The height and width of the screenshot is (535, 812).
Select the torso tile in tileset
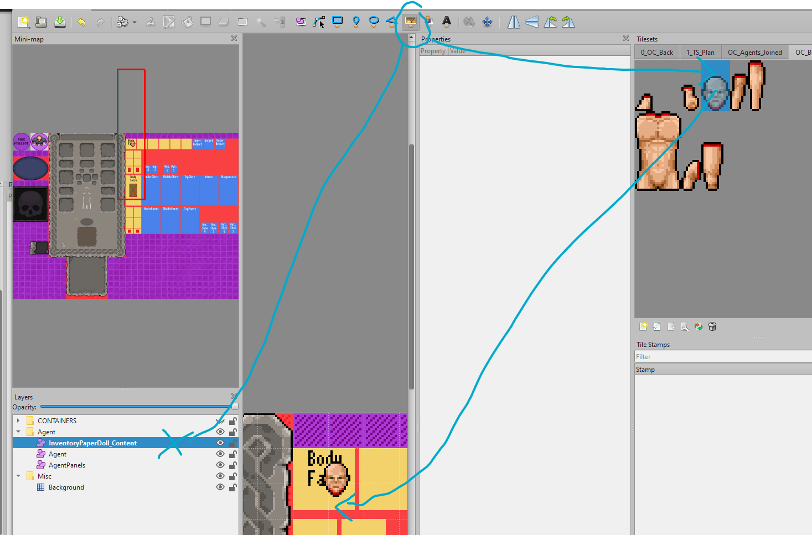658,151
